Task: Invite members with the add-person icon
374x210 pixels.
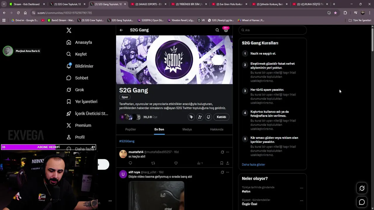Action: [200, 117]
